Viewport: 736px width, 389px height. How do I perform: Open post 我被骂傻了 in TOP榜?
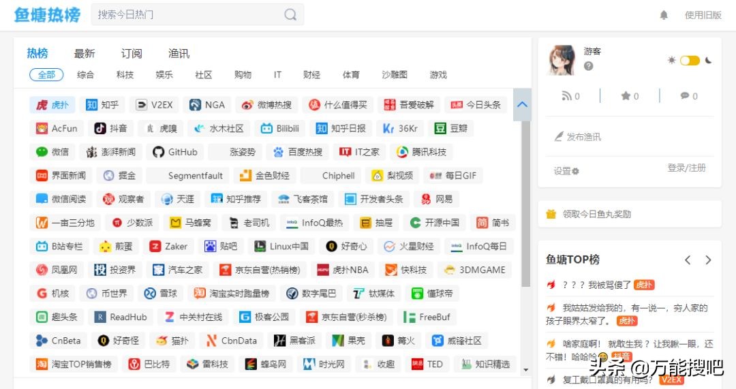pyautogui.click(x=609, y=285)
